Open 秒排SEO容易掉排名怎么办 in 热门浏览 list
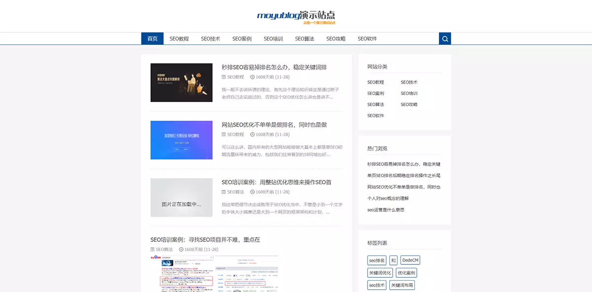592x292 pixels. 404,164
